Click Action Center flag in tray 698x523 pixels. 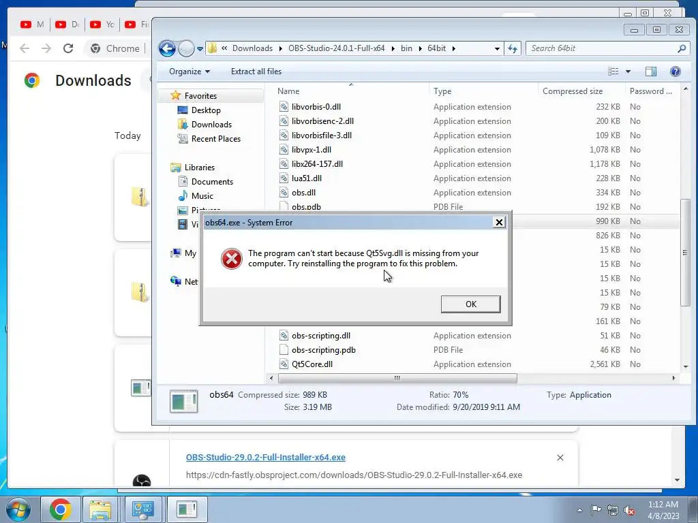click(596, 510)
